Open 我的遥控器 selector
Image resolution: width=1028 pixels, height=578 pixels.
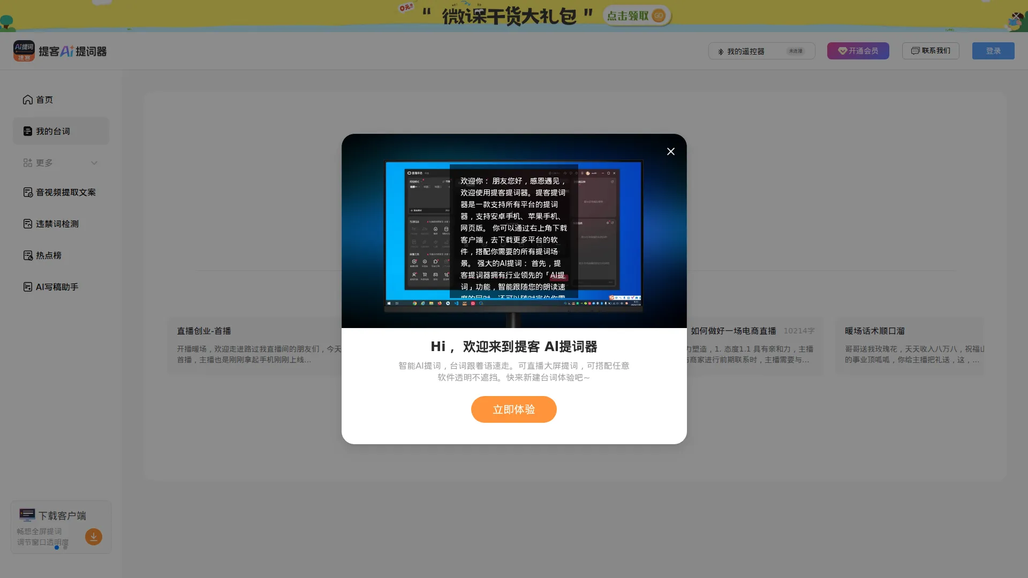tap(761, 51)
